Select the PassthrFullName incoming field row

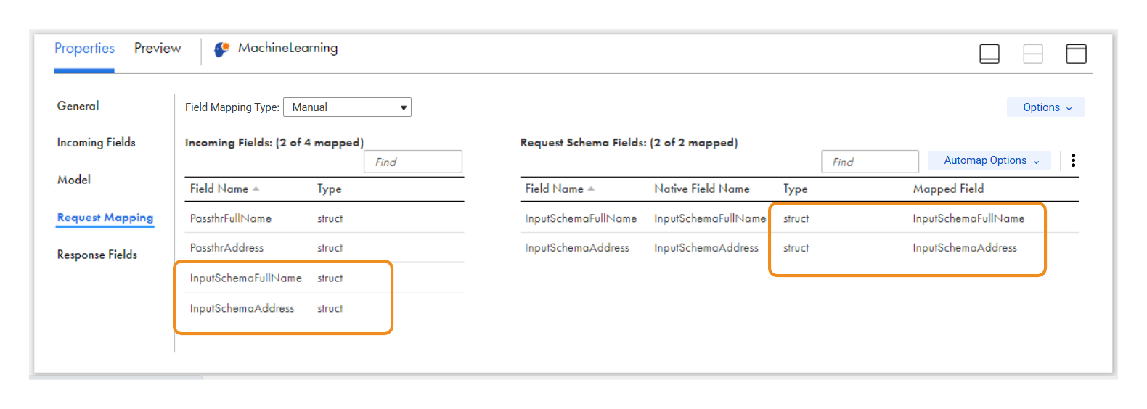pyautogui.click(x=324, y=218)
